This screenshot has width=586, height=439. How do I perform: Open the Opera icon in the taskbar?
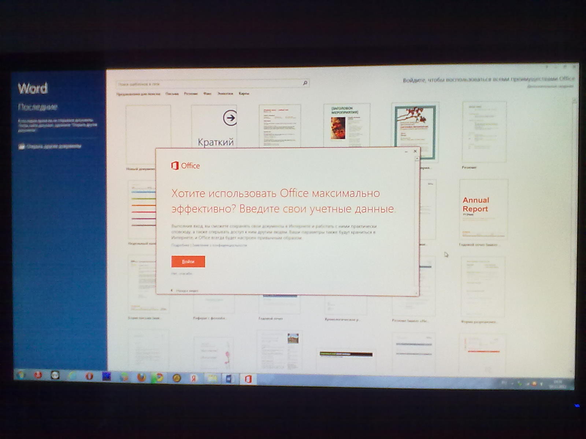89,376
